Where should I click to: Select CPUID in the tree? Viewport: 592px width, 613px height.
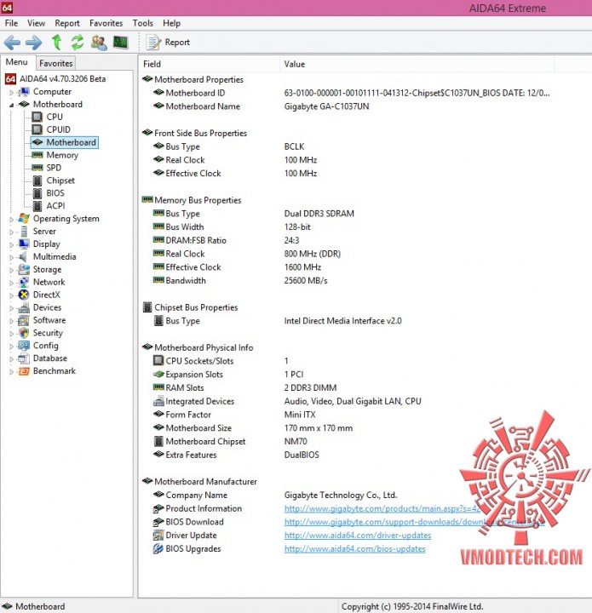58,129
